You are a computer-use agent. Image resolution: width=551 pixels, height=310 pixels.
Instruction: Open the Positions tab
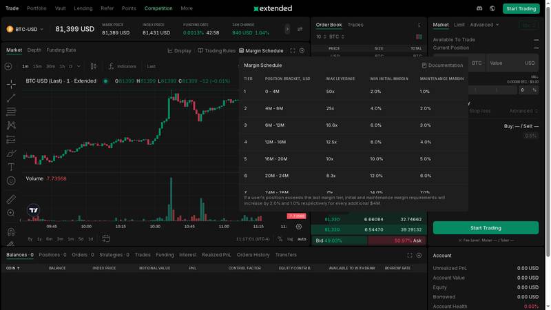tap(52, 255)
